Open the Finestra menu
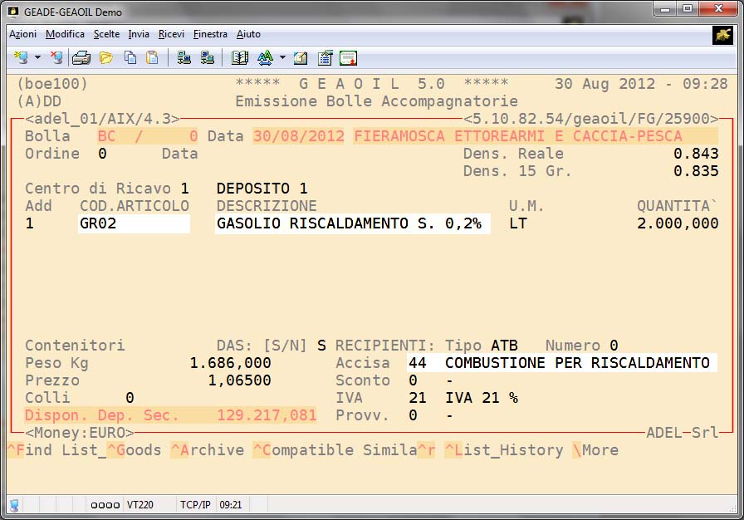The width and height of the screenshot is (744, 520). pos(210,34)
